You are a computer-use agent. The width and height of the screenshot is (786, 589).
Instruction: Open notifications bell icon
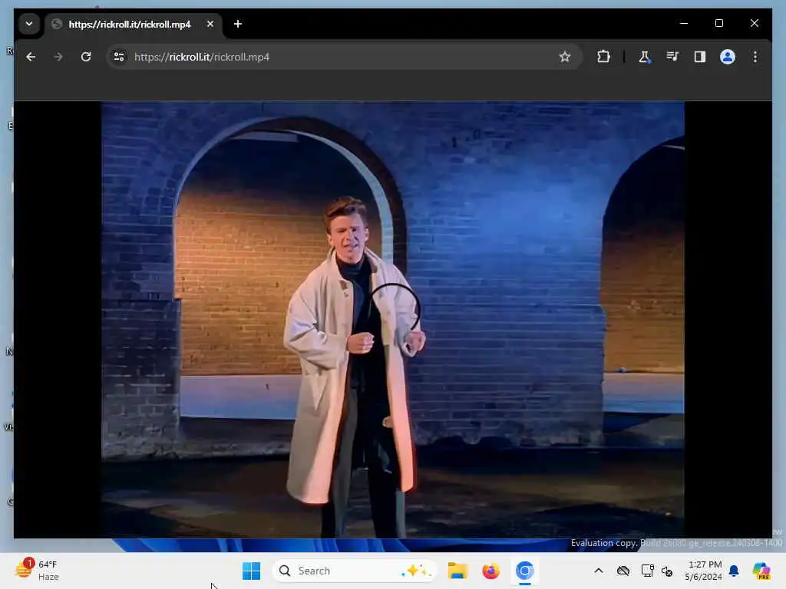click(734, 571)
